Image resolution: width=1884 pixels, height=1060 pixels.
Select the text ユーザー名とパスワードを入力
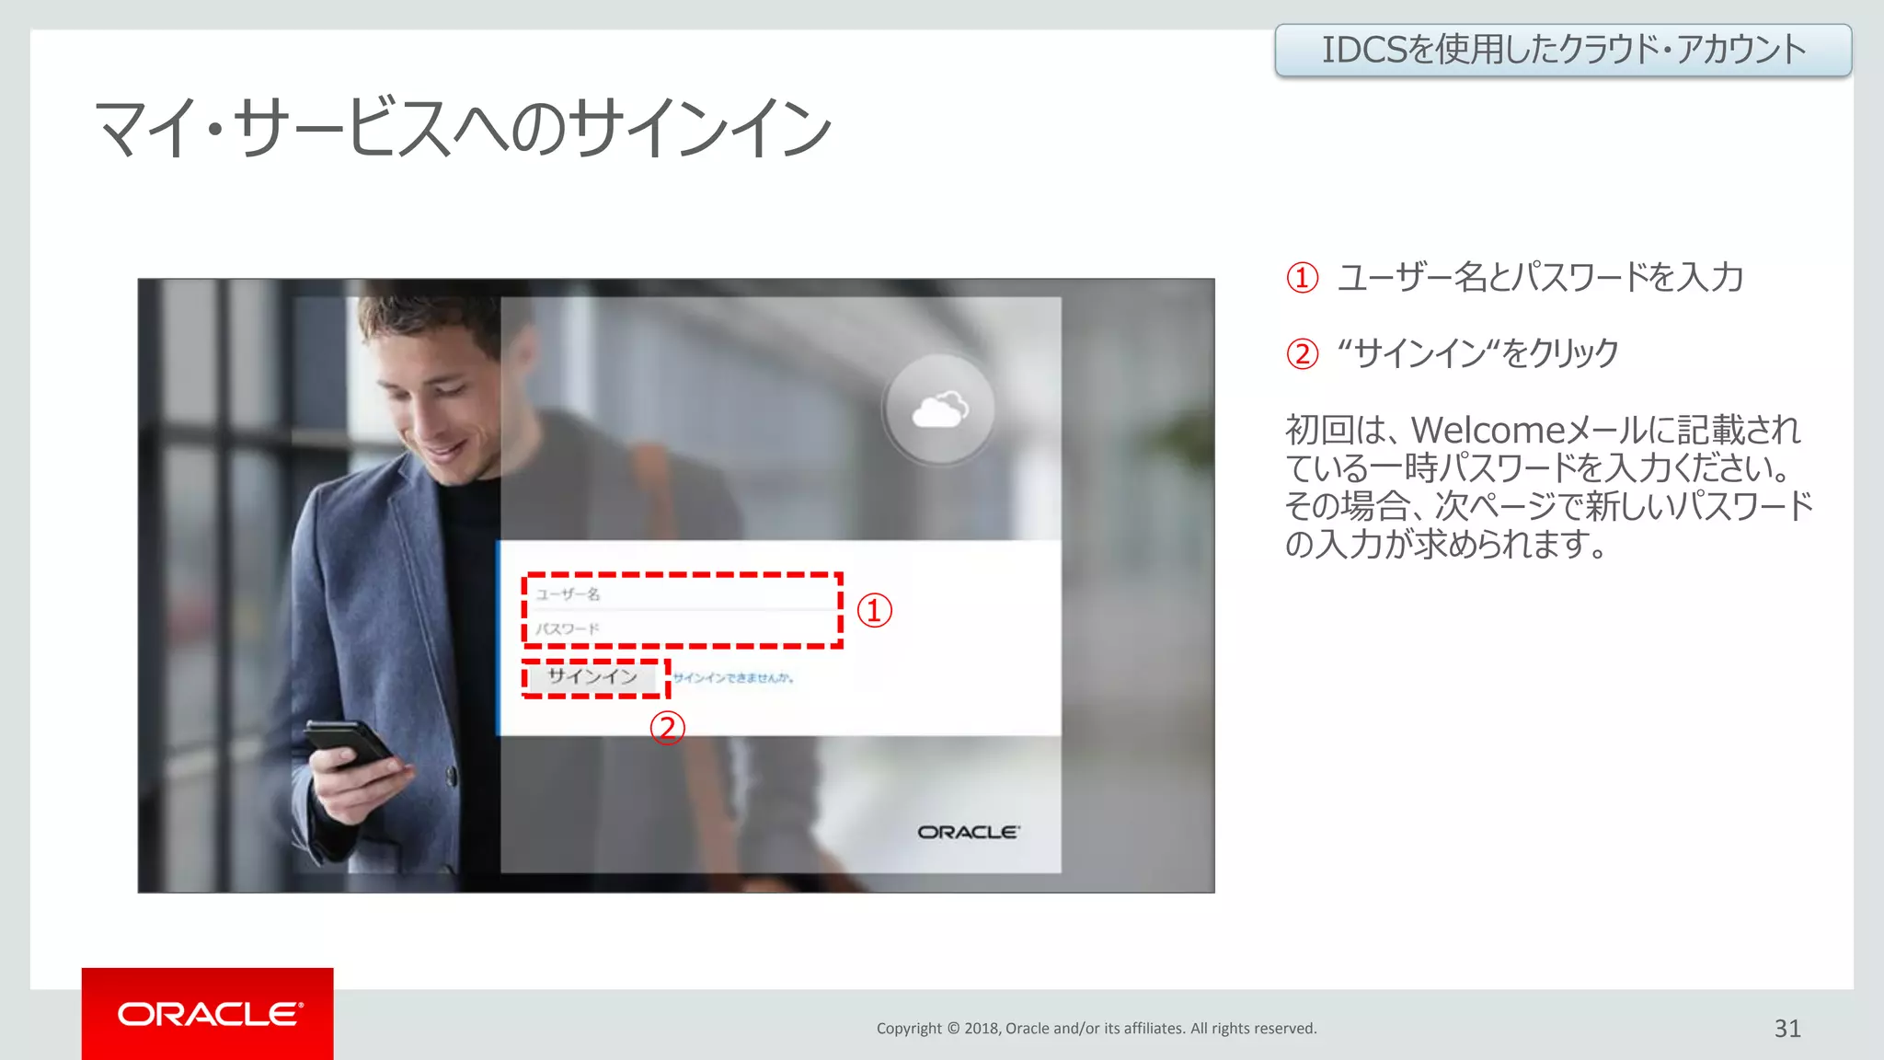tap(1540, 277)
